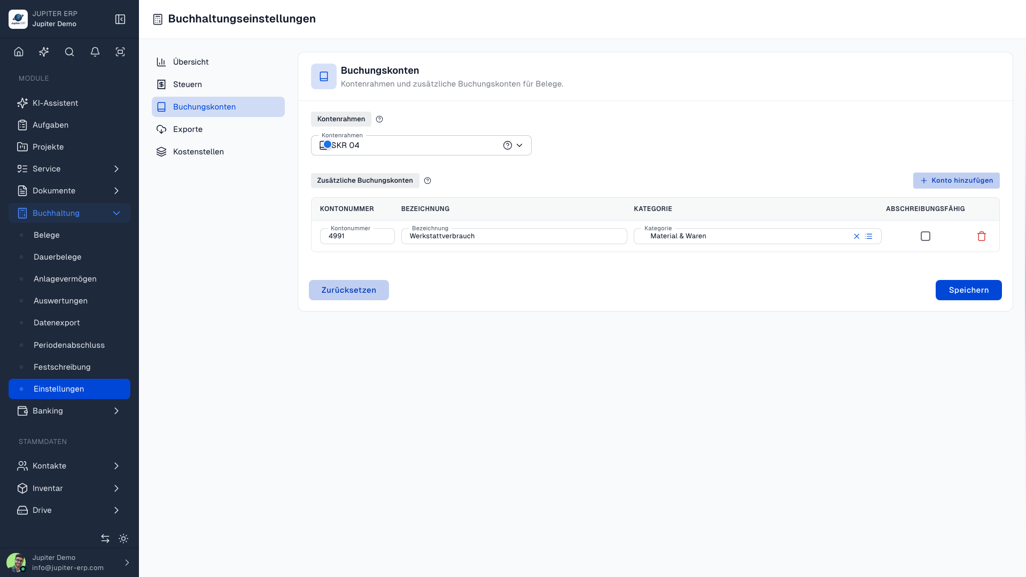Go to the home icon
Viewport: 1026px width, 577px height.
(x=19, y=52)
